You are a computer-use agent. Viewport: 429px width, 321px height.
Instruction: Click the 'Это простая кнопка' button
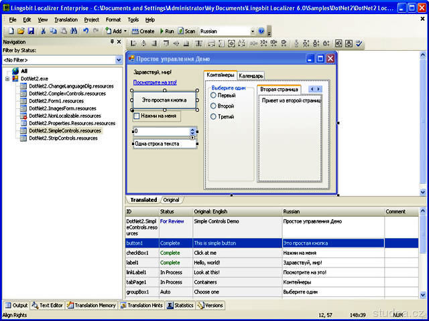(164, 100)
